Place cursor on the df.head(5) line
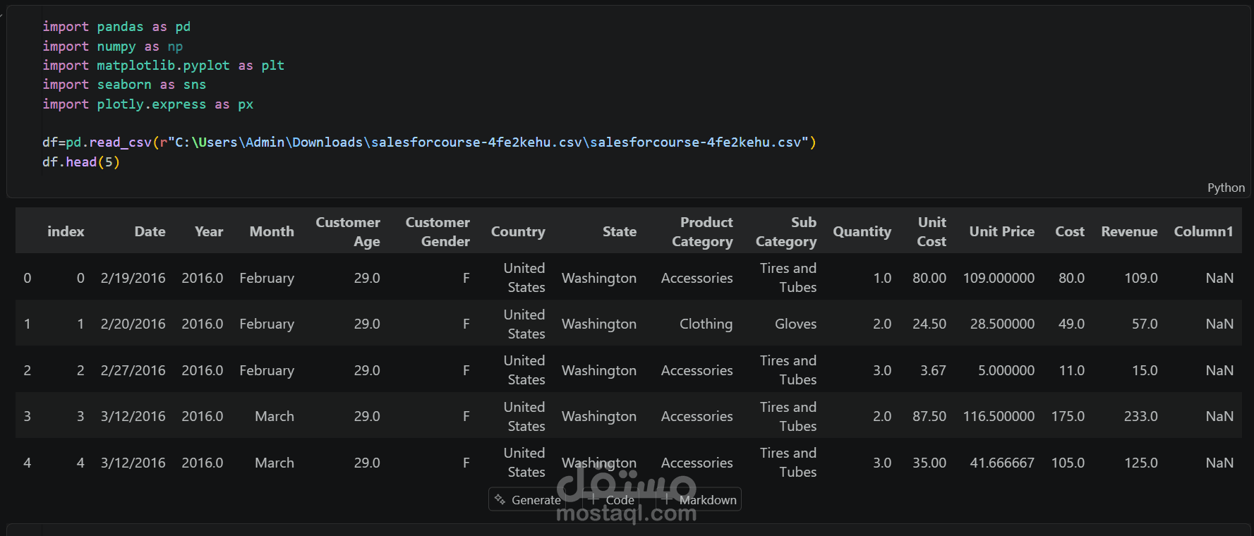This screenshot has width=1254, height=536. [x=81, y=162]
